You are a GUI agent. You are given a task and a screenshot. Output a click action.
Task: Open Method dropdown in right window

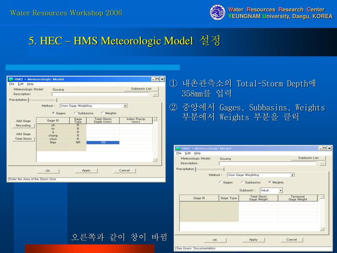(292, 175)
